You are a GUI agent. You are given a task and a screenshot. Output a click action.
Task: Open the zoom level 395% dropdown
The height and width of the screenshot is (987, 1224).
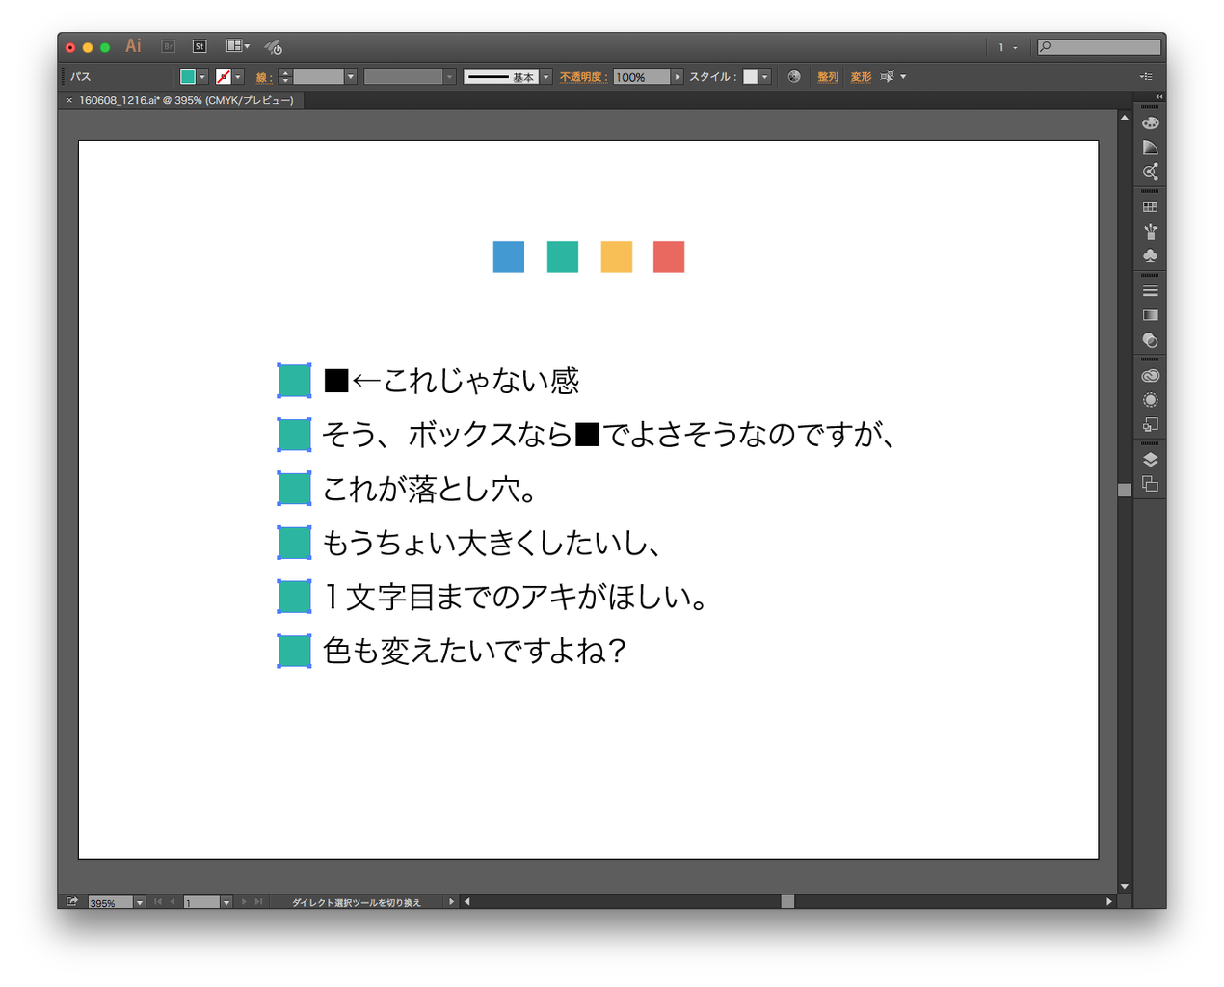tap(140, 902)
